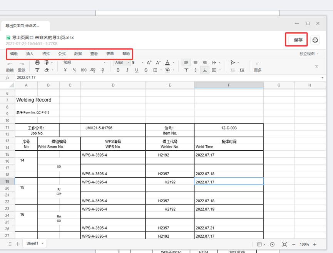Click the percent format icon
Image resolution: width=333 pixels, height=253 pixels.
74,70
